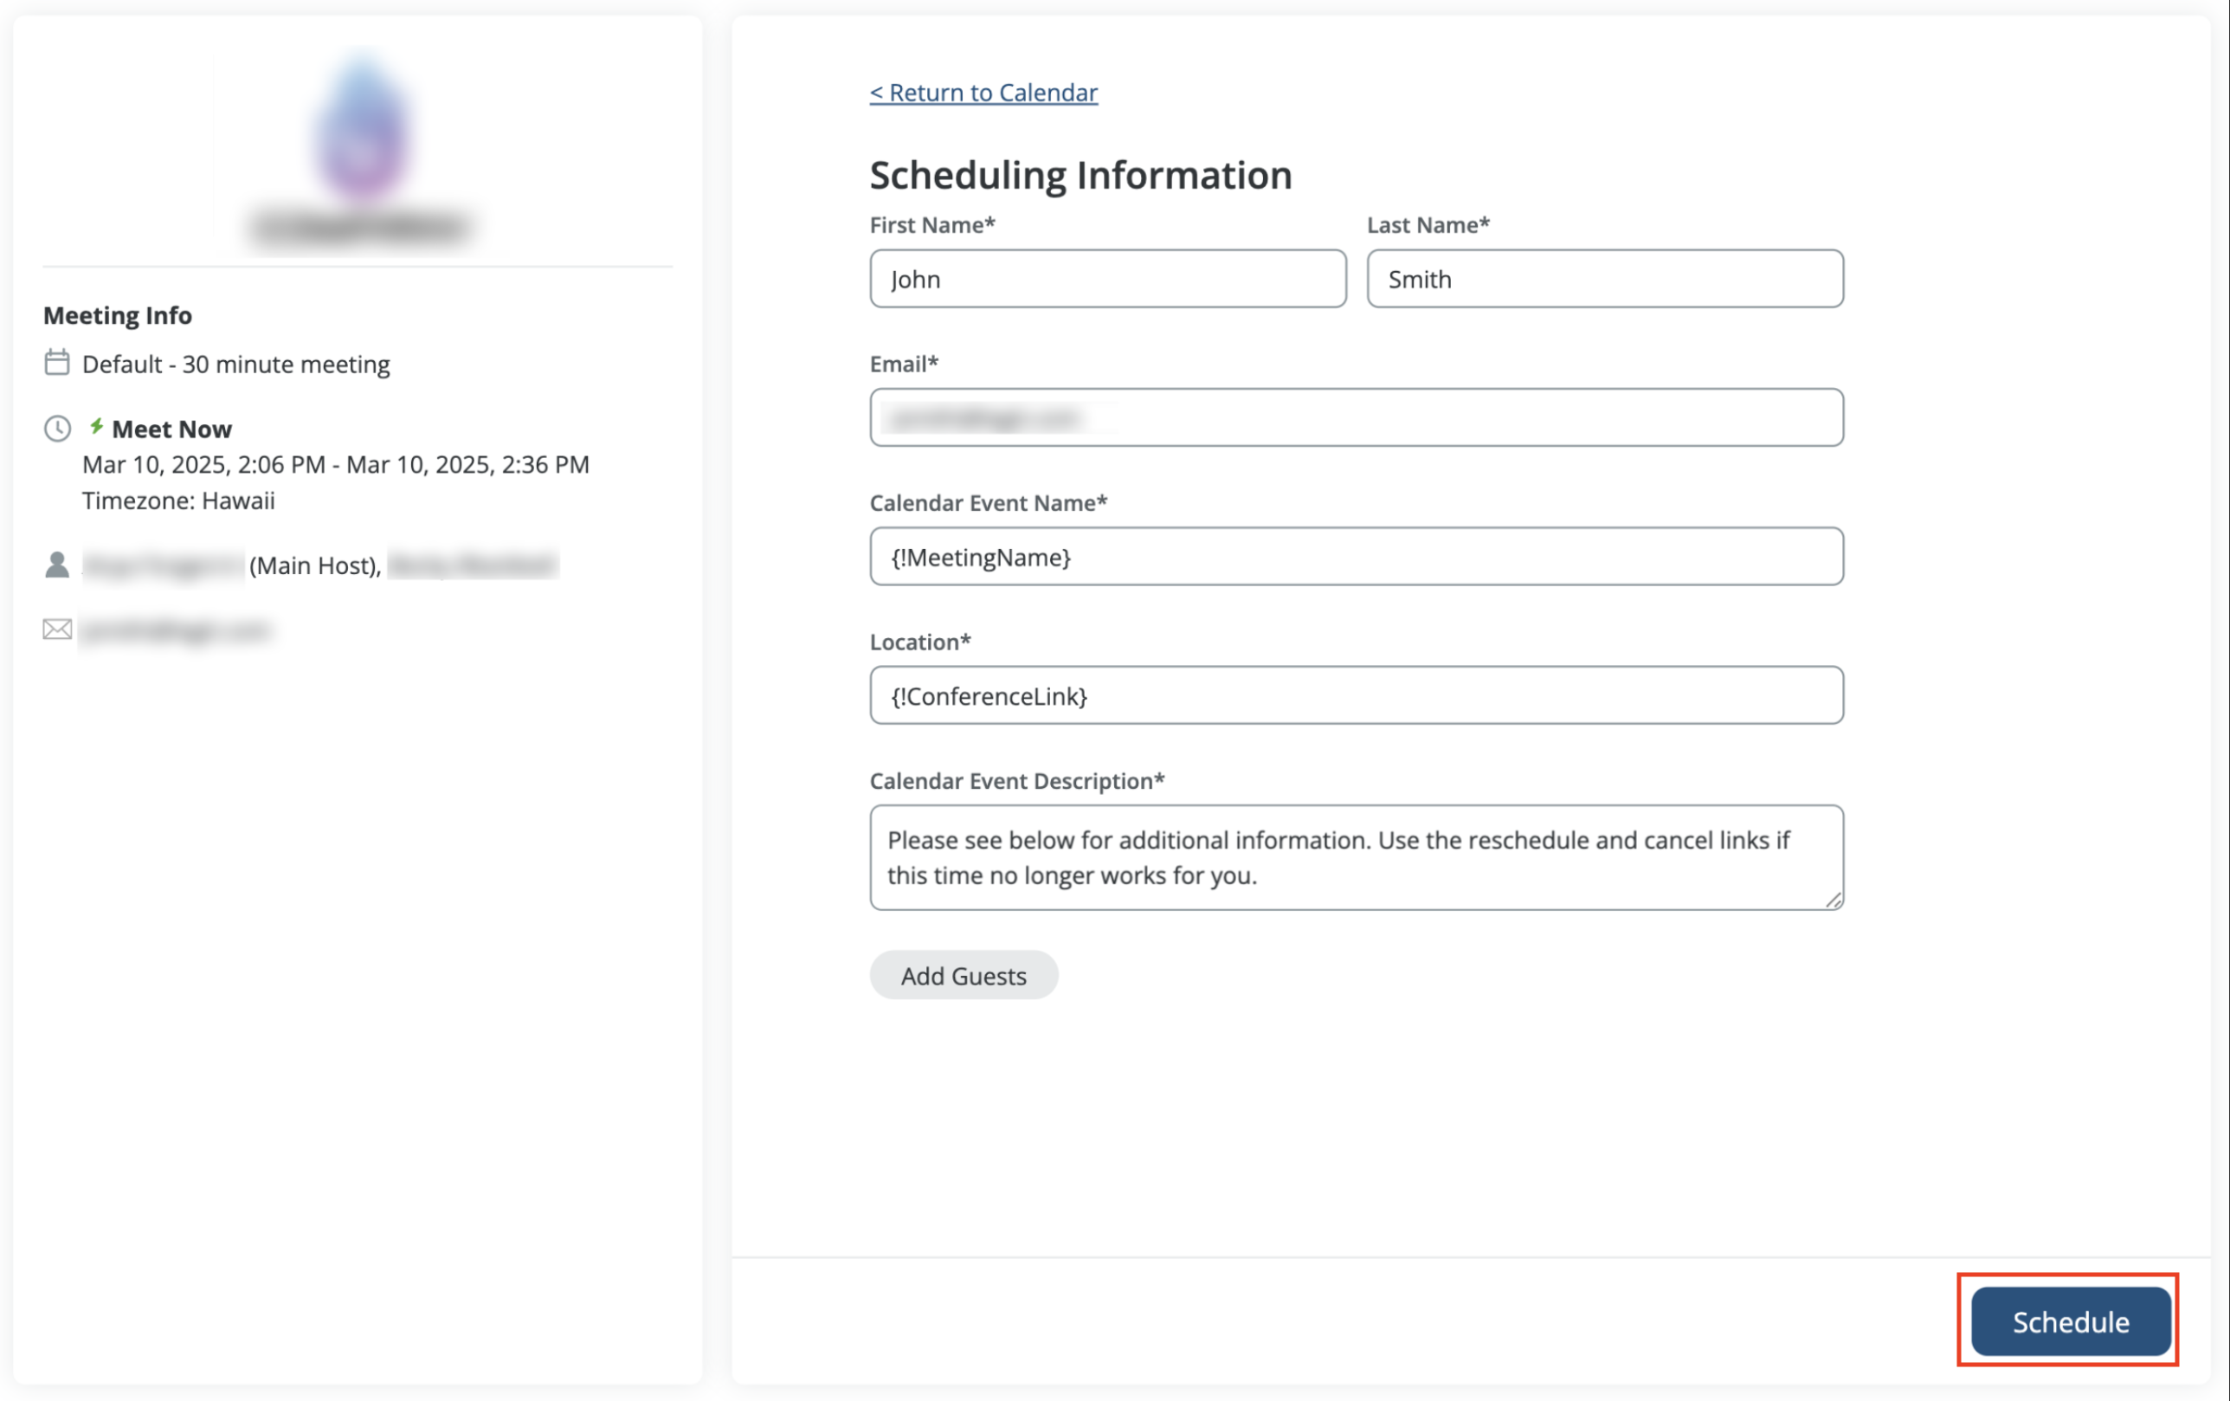Click the description box resize handle
This screenshot has height=1401, width=2230.
[x=1833, y=899]
